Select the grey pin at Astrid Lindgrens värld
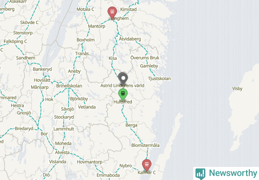 click(123, 79)
